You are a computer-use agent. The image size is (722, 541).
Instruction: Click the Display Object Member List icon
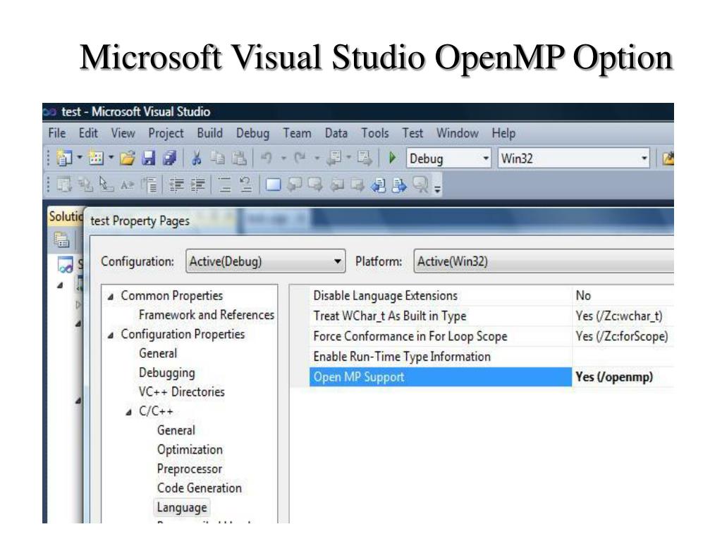pyautogui.click(x=63, y=185)
